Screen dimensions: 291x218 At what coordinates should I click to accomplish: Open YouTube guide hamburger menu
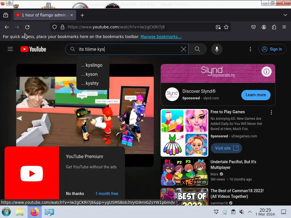click(x=10, y=49)
